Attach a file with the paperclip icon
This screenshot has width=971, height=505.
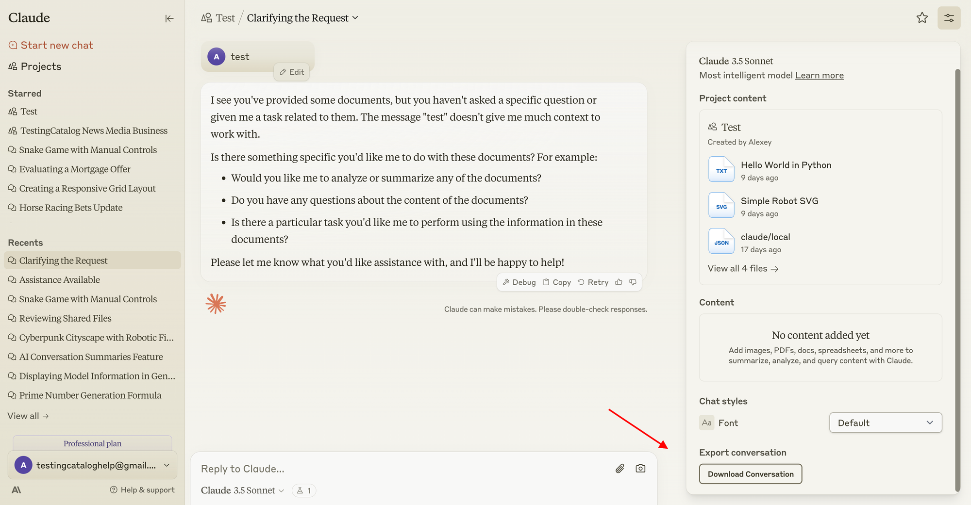click(x=620, y=469)
